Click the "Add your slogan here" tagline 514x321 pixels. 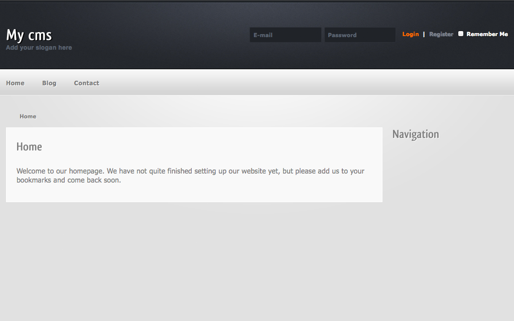point(39,48)
